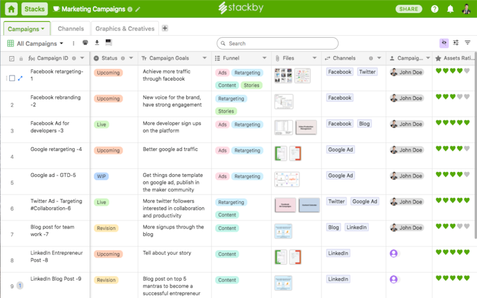Click John Doe owner in Google retargeting -4 row
477x298 pixels.
407,150
